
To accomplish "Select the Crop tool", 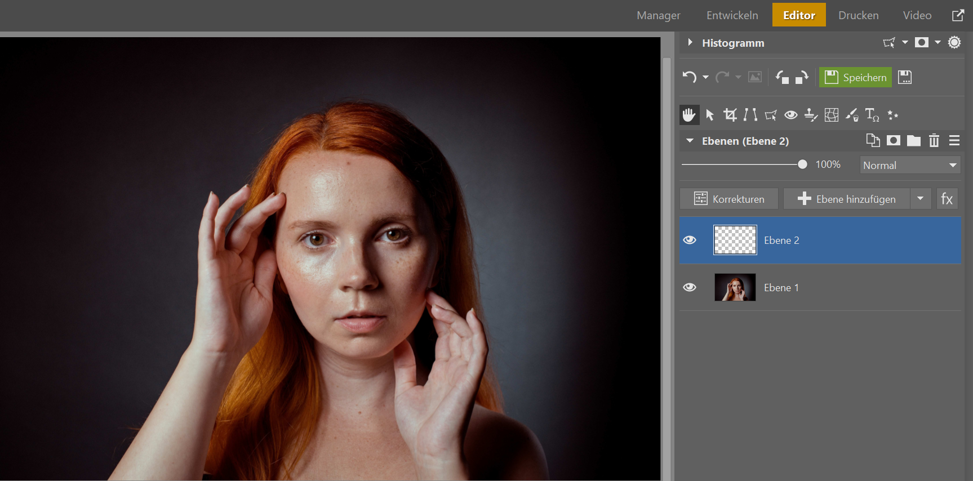I will point(730,115).
